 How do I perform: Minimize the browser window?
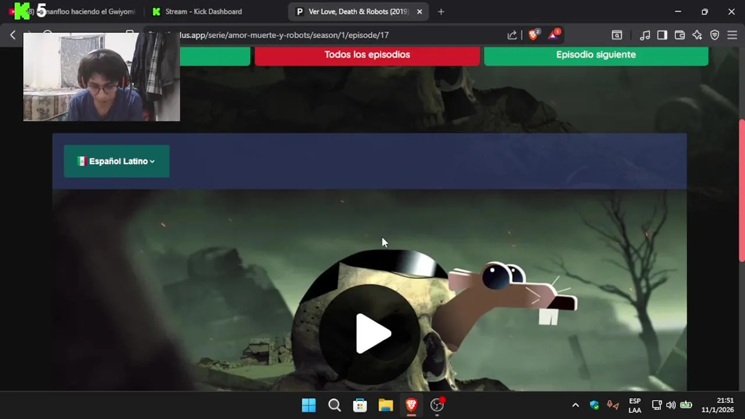[677, 12]
